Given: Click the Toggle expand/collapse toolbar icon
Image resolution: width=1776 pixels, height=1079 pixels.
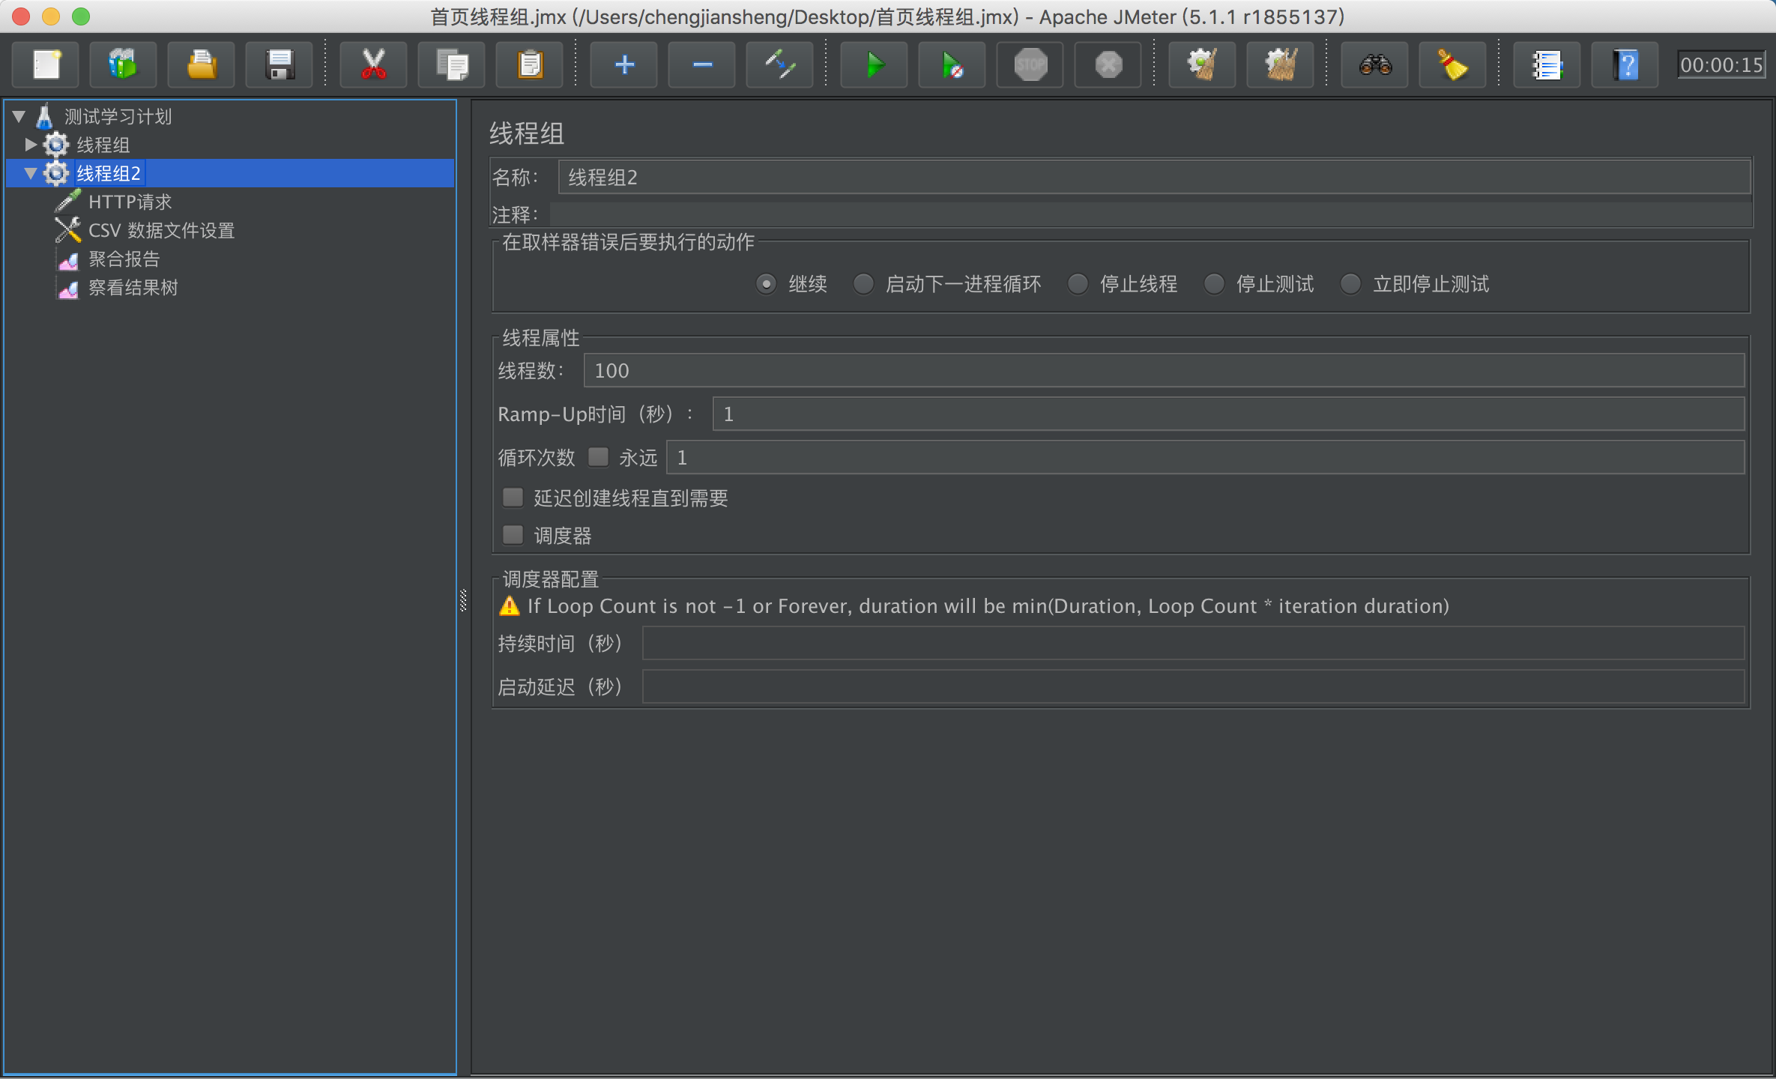Looking at the screenshot, I should [779, 65].
